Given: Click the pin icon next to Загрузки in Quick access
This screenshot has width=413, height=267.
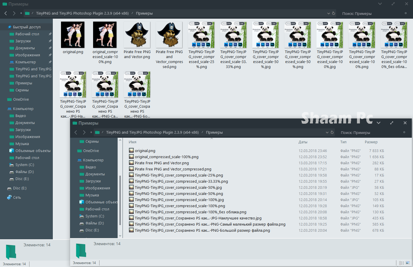Looking at the screenshot, I should pyautogui.click(x=50, y=41).
